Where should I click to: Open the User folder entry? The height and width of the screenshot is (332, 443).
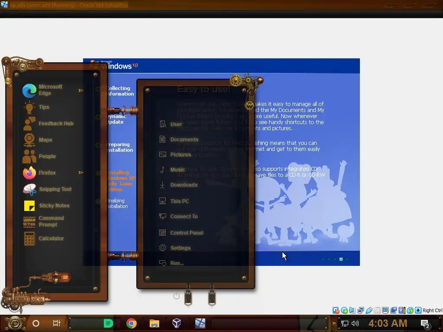(170, 124)
